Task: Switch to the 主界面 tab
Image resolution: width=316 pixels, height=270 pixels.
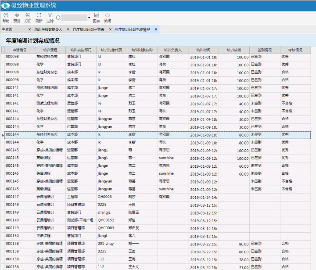Action: tap(7, 30)
